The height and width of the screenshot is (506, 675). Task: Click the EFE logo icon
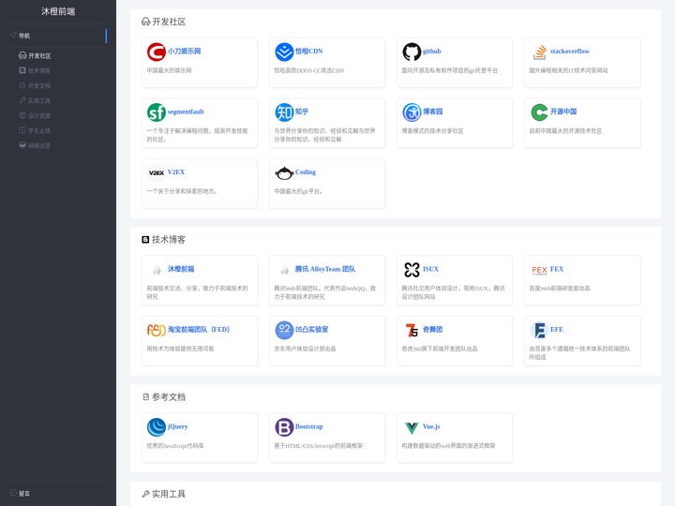point(539,331)
